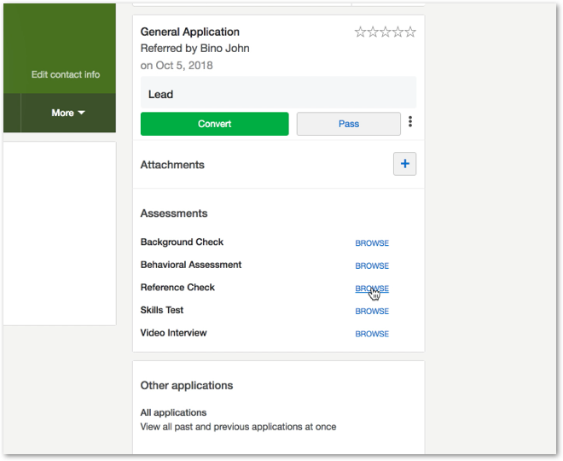The image size is (563, 461).
Task: Add an attachment with plus icon
Action: (x=404, y=164)
